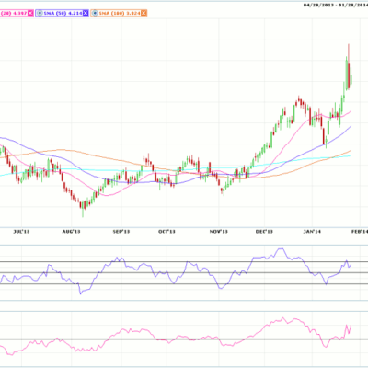
Task: Click the DEC'13 axis label
Action: (x=264, y=232)
